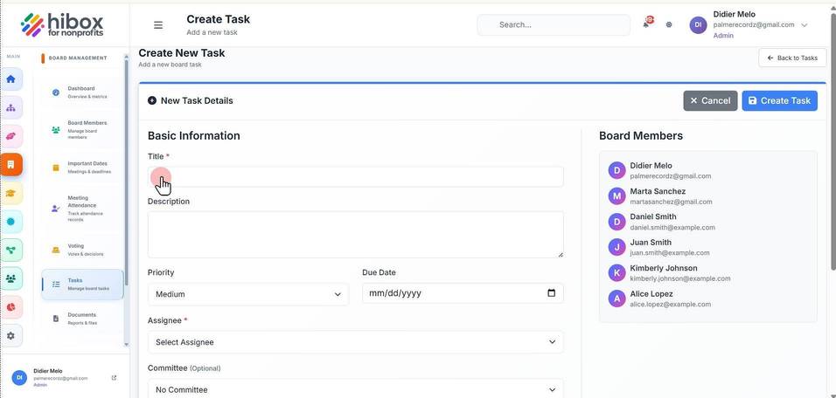Click the email palmerecordz@gmail.com in header
836x398 pixels.
click(754, 24)
